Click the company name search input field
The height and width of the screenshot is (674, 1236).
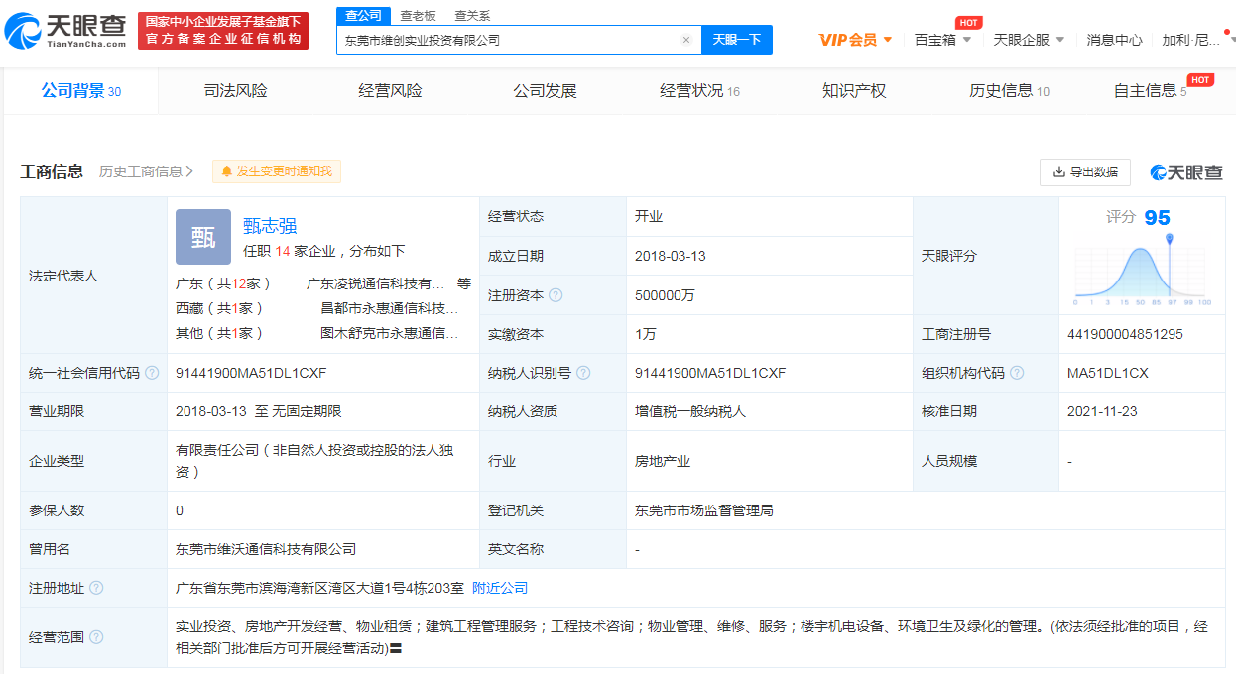click(x=506, y=41)
